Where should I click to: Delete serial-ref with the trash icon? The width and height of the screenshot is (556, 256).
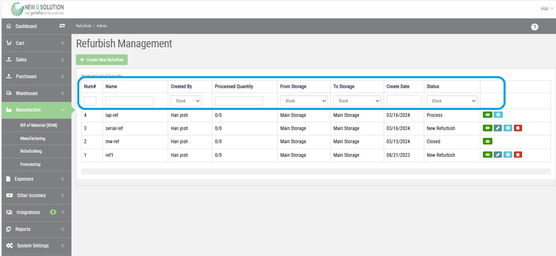[518, 128]
